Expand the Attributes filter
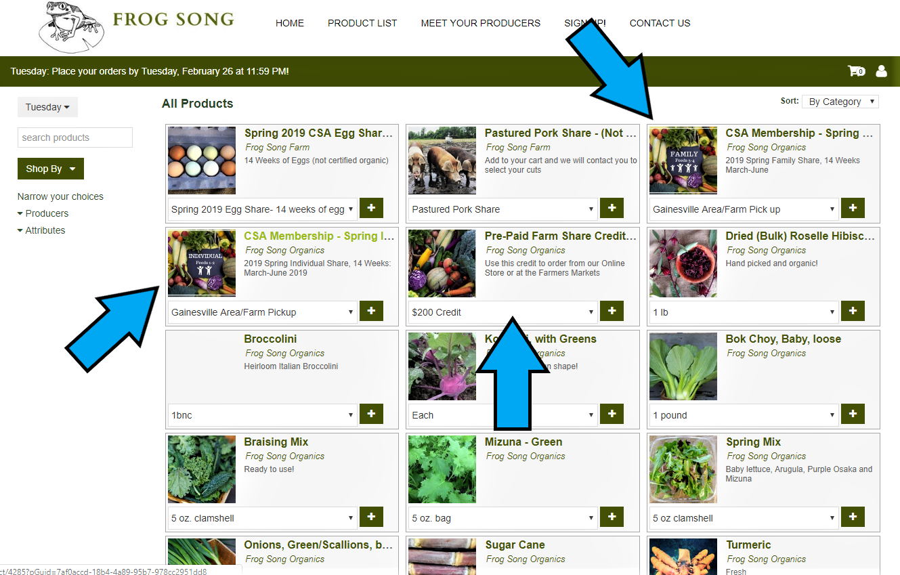Image resolution: width=900 pixels, height=575 pixels. coord(41,230)
